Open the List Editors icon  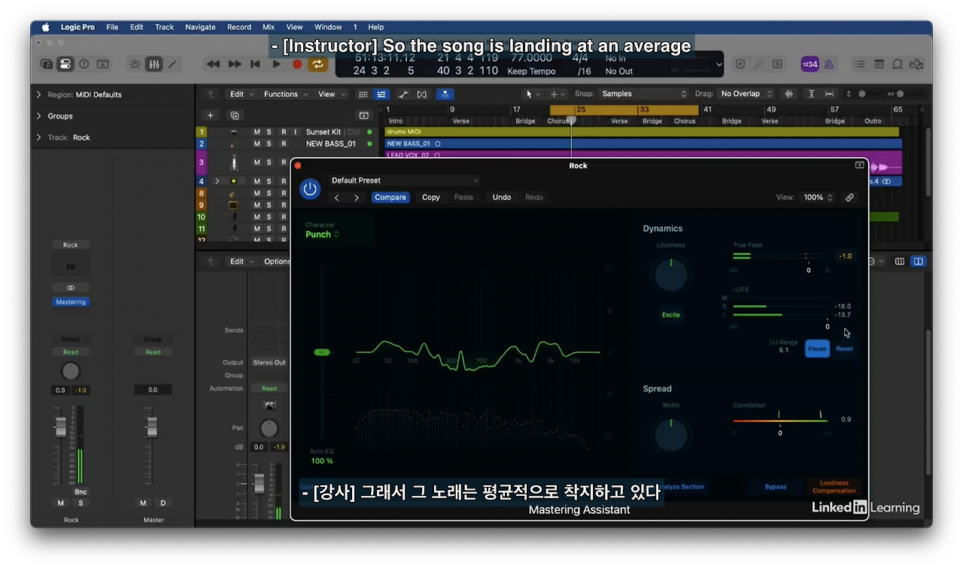861,65
